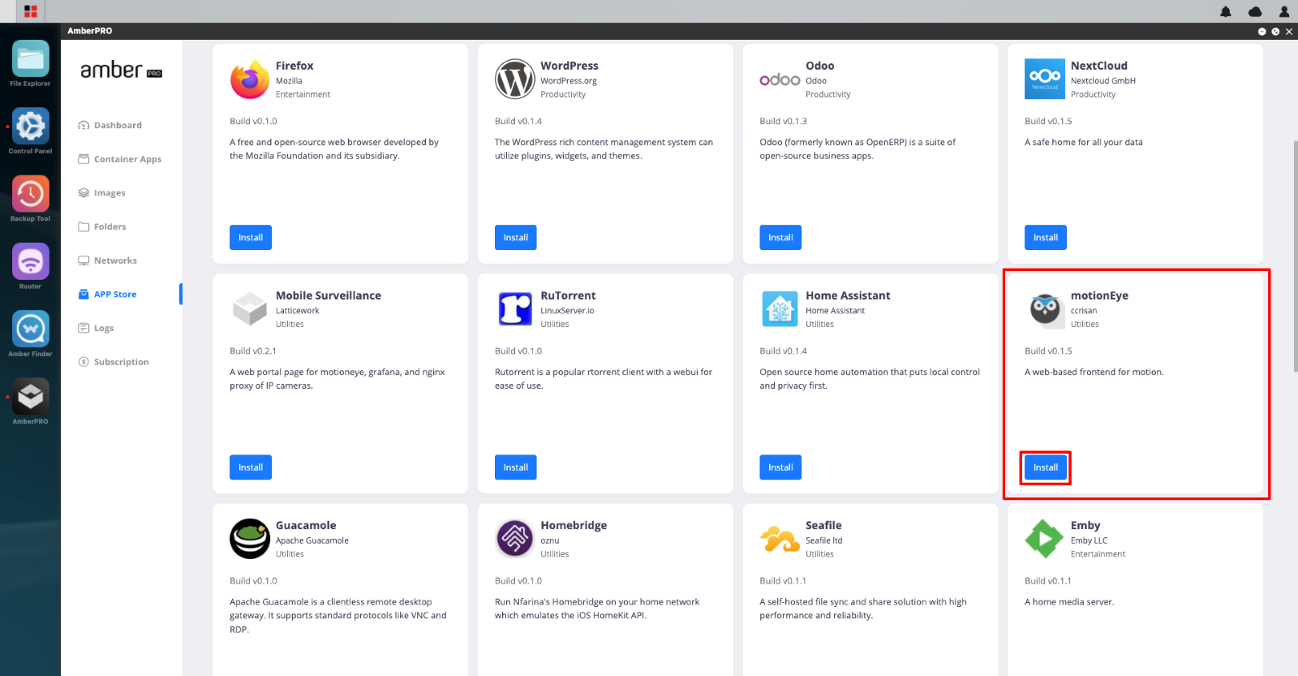
Task: Install the Home Assistant app
Action: coord(780,467)
